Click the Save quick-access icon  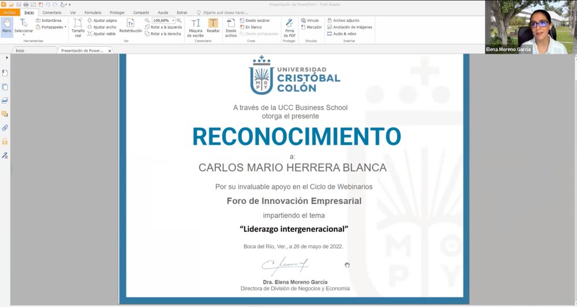[x=18, y=5]
